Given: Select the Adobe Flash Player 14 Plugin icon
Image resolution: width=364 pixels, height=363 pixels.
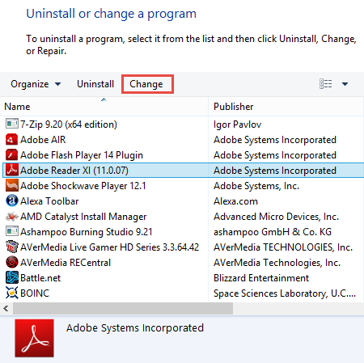Looking at the screenshot, I should 12,155.
